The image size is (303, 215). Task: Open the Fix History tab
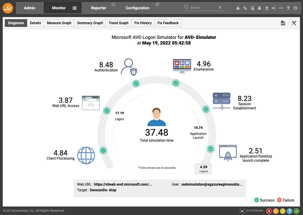click(143, 23)
